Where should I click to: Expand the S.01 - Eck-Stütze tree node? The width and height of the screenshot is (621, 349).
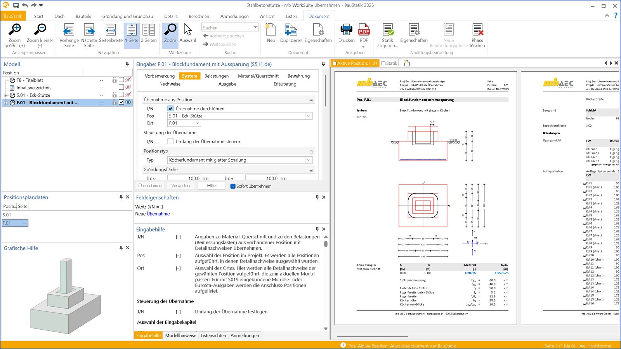[6, 95]
